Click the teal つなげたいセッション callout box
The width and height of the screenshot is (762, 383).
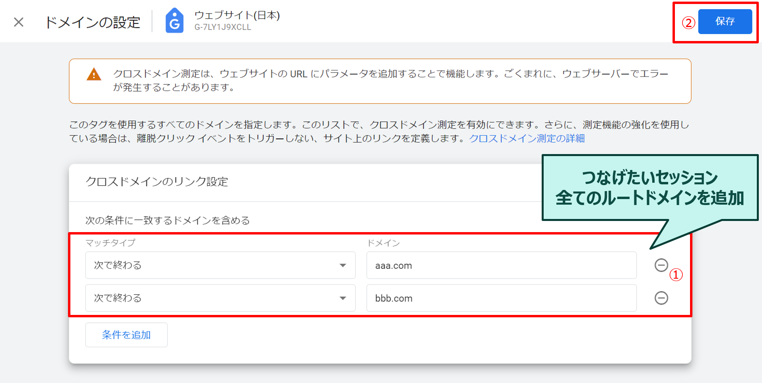point(649,188)
